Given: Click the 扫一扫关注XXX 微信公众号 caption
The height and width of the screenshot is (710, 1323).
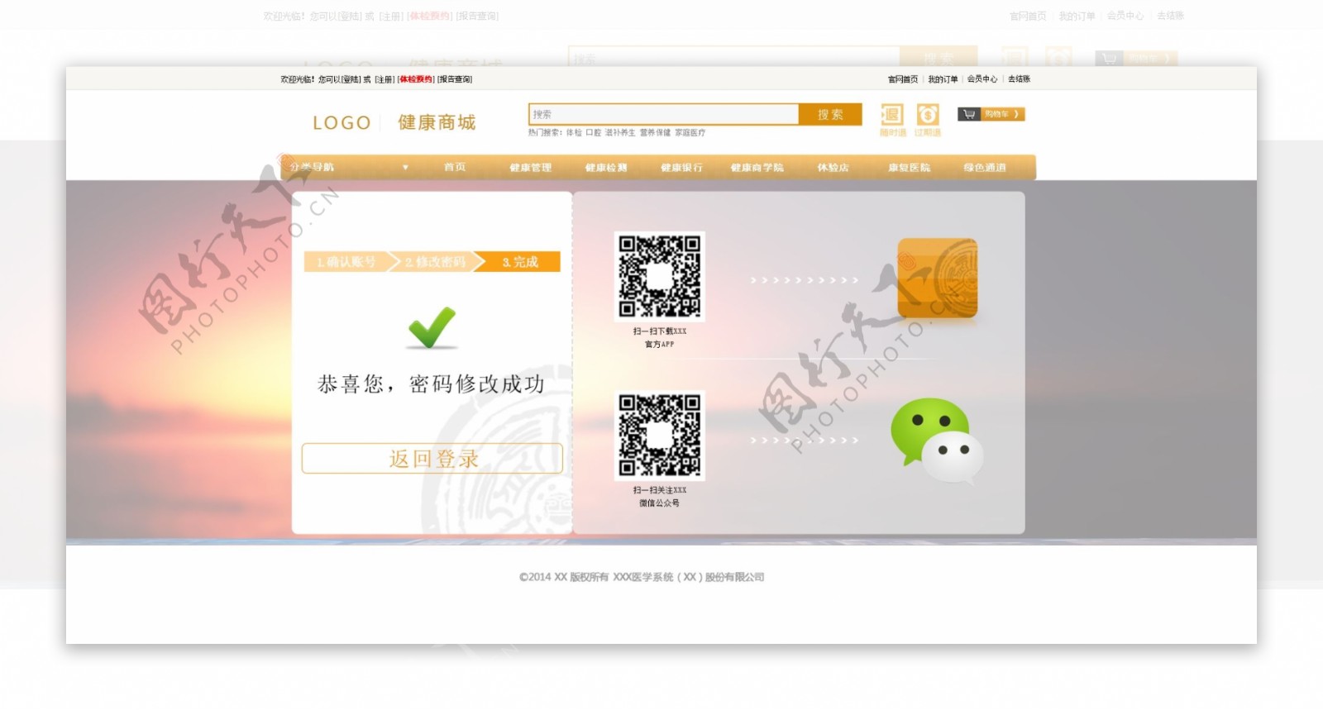Looking at the screenshot, I should coord(660,496).
